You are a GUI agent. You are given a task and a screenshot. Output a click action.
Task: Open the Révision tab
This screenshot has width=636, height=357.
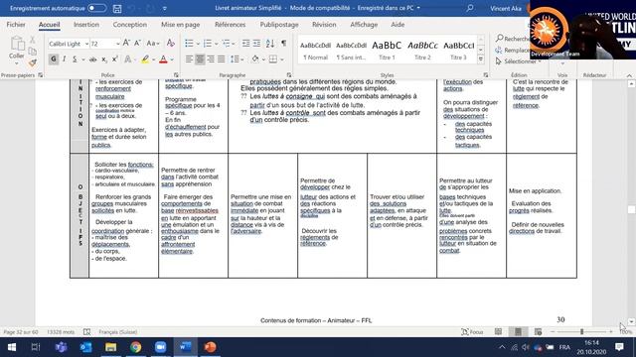click(324, 25)
